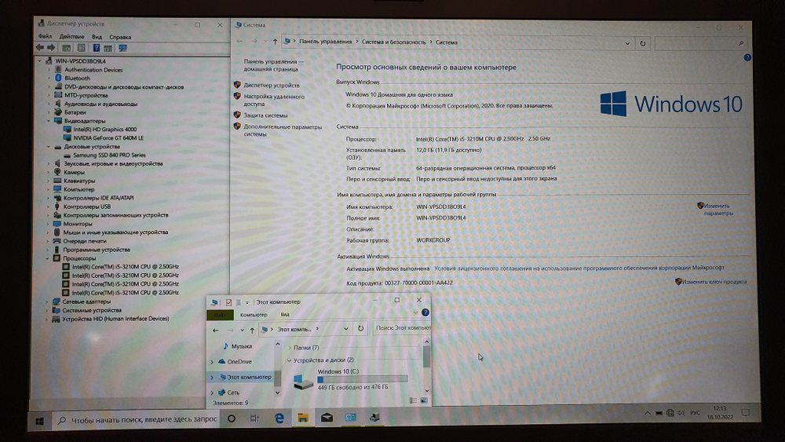Screen dimensions: 785x442
Task: Click the Windows Start button
Action: (40, 421)
